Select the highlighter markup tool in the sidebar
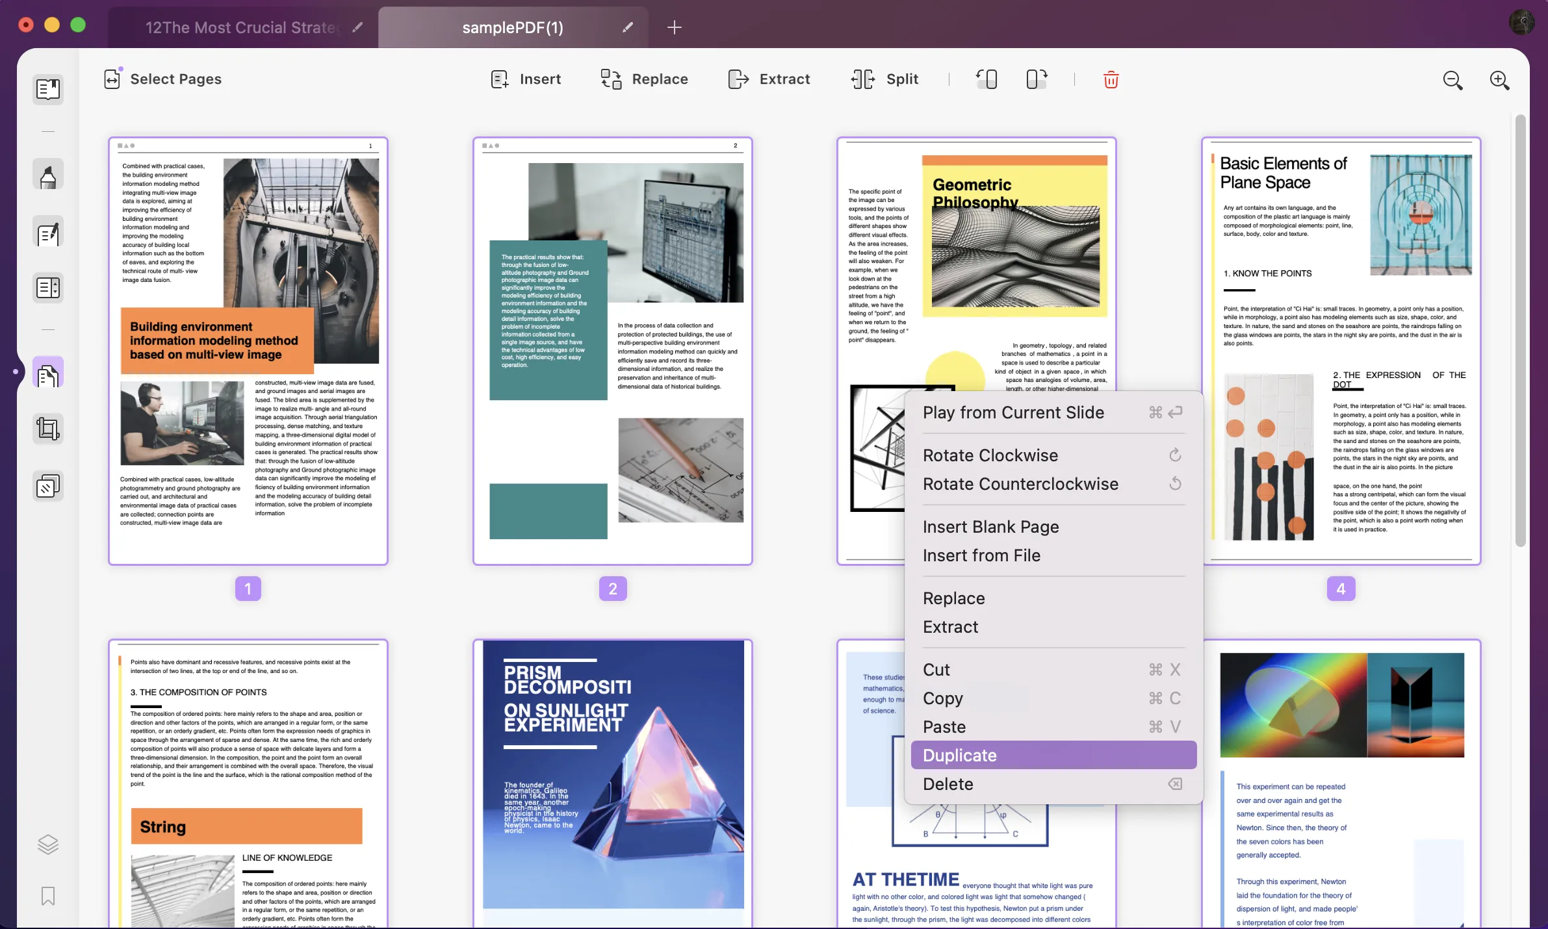This screenshot has width=1548, height=929. point(47,174)
